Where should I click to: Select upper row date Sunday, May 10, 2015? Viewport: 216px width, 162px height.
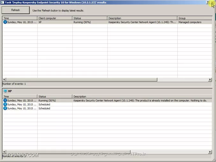[22, 22]
